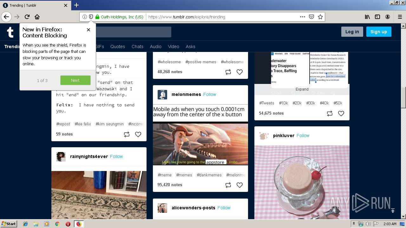406x228 pixels.
Task: Open the Library icon in toolbar
Action: point(367,17)
